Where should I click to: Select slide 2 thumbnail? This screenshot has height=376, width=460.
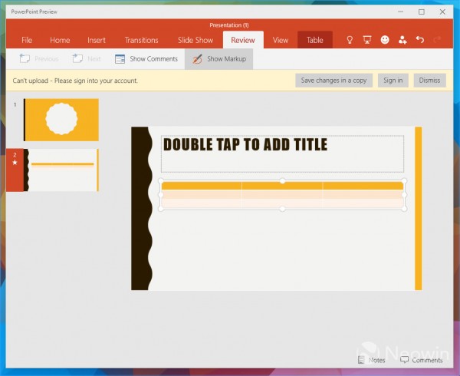coord(61,170)
